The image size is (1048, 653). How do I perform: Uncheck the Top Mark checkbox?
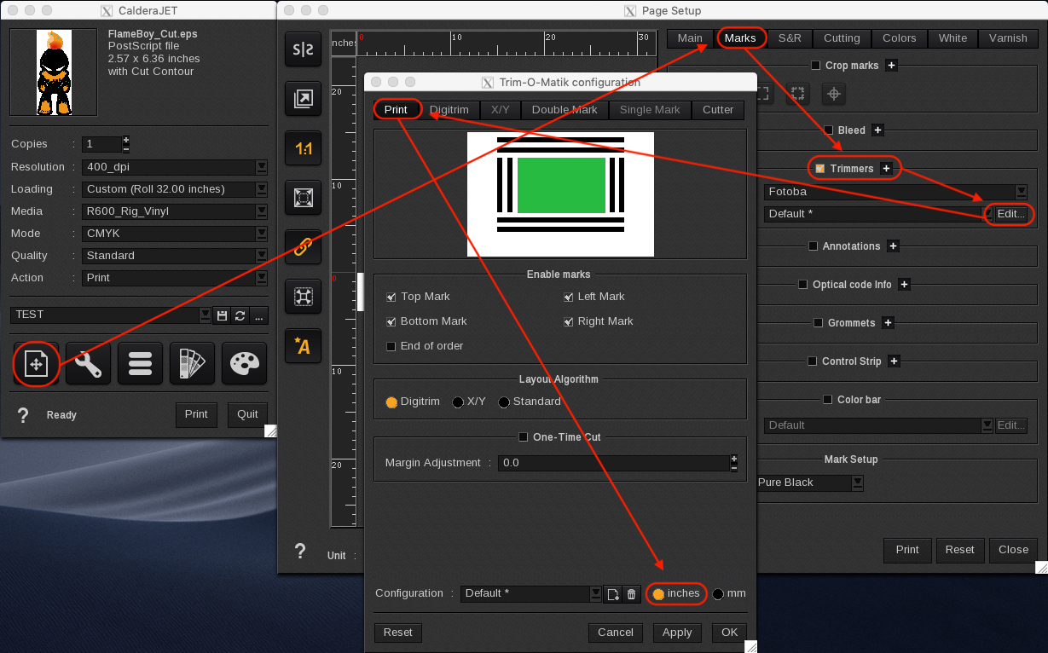pos(391,297)
